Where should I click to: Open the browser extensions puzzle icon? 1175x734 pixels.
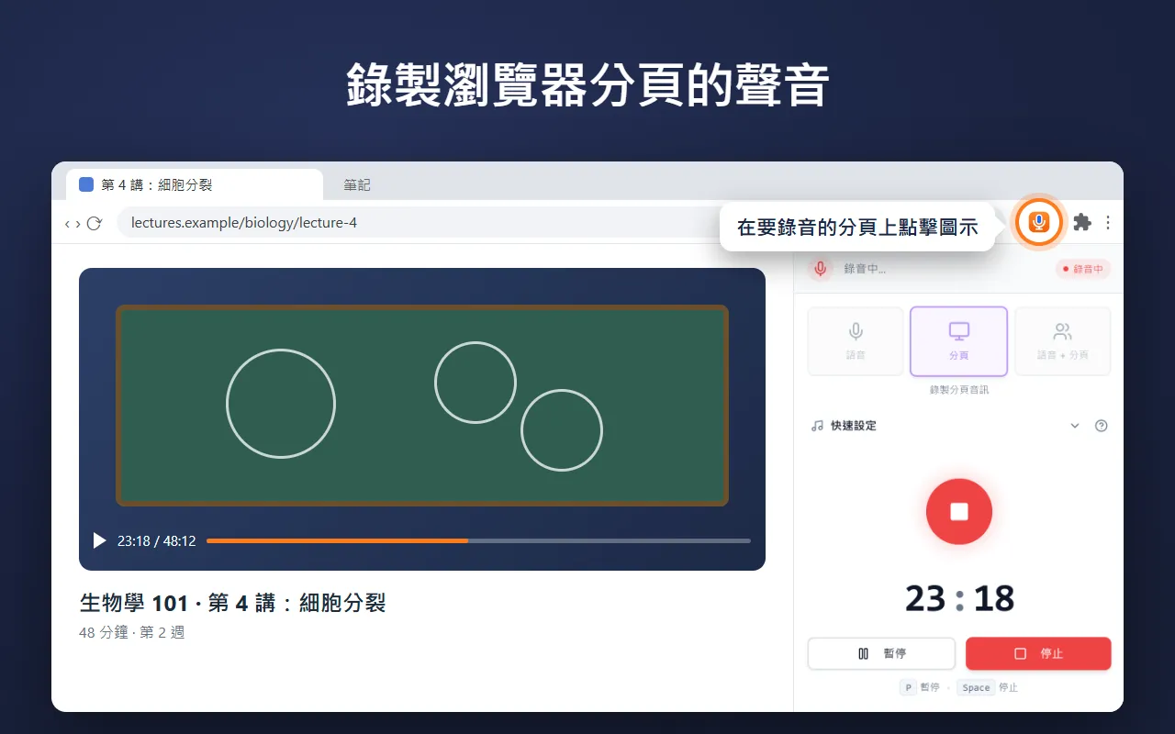1082,222
